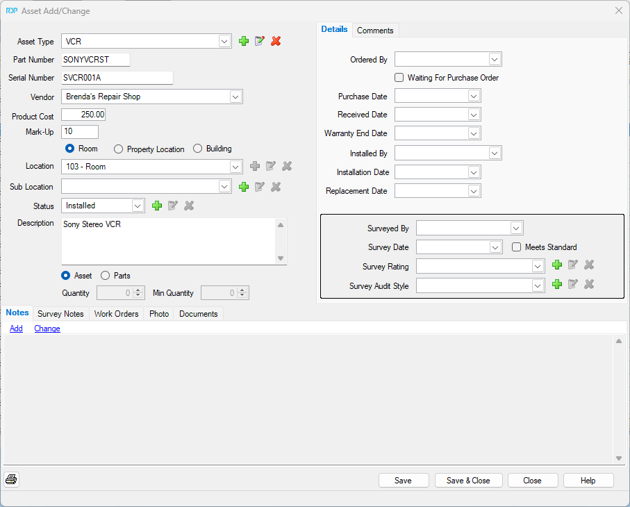This screenshot has height=507, width=630.
Task: Click edit icon beside Survey Audit Style
Action: coord(573,285)
